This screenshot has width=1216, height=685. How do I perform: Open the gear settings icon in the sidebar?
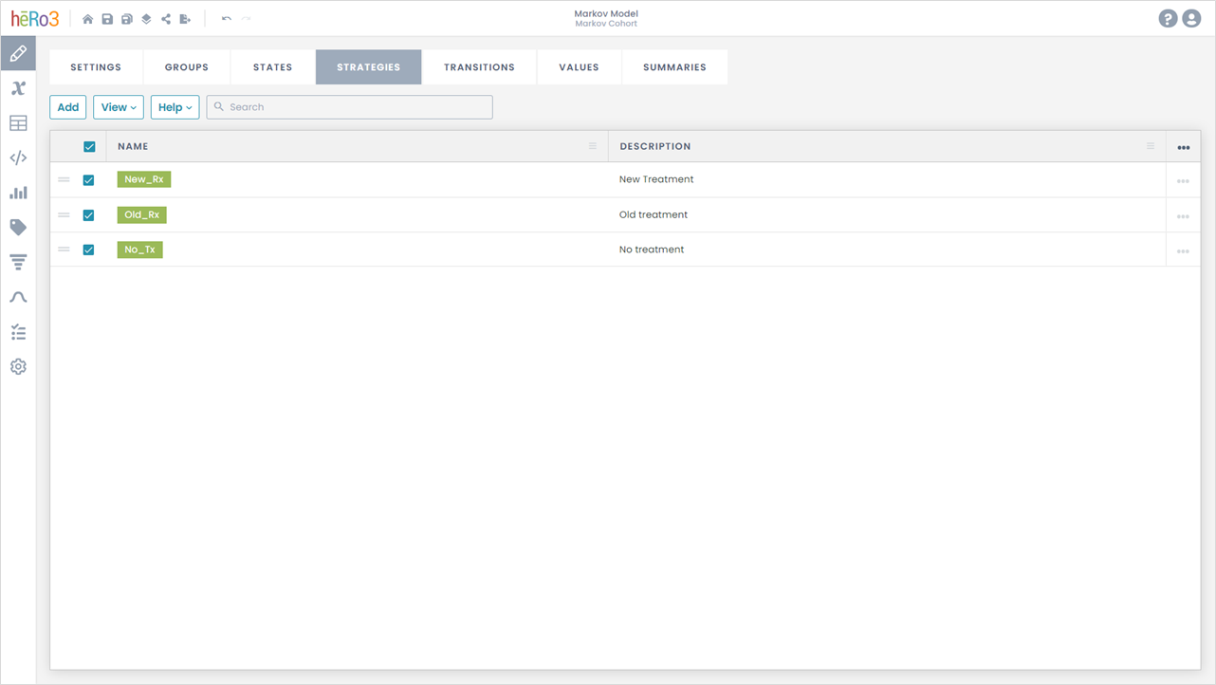(18, 366)
